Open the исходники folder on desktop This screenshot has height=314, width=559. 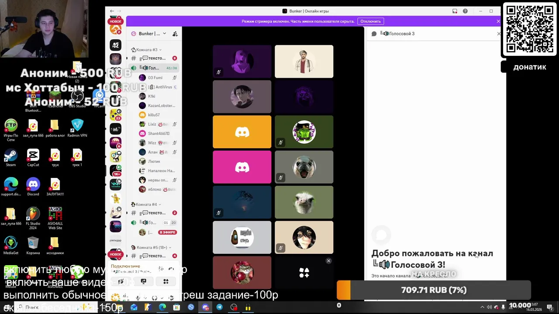[55, 246]
